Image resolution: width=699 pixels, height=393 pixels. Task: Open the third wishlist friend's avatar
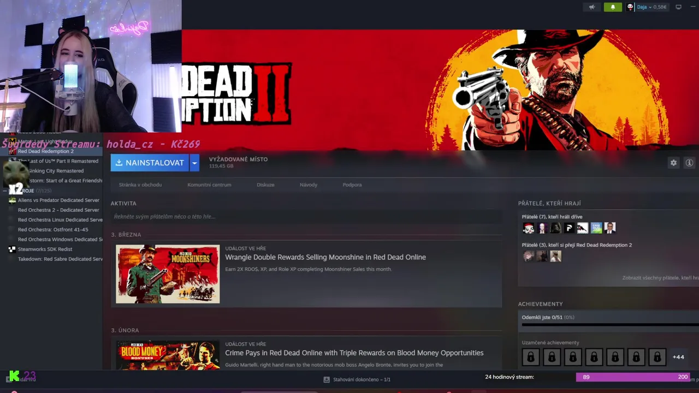(x=555, y=256)
